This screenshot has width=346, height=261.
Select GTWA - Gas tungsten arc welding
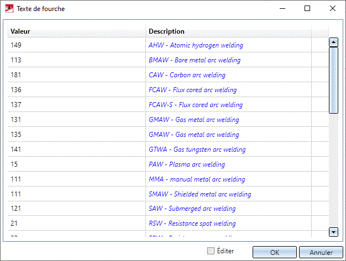click(x=197, y=150)
